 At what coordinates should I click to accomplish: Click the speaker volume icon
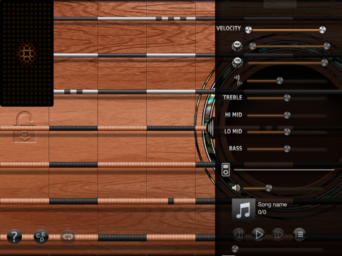(x=236, y=188)
